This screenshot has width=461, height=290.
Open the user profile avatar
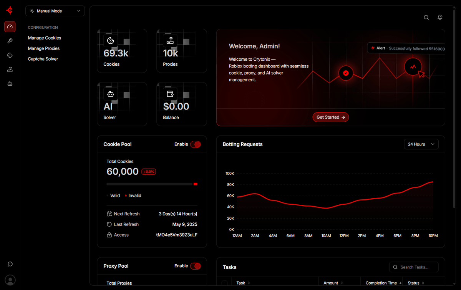tap(10, 280)
